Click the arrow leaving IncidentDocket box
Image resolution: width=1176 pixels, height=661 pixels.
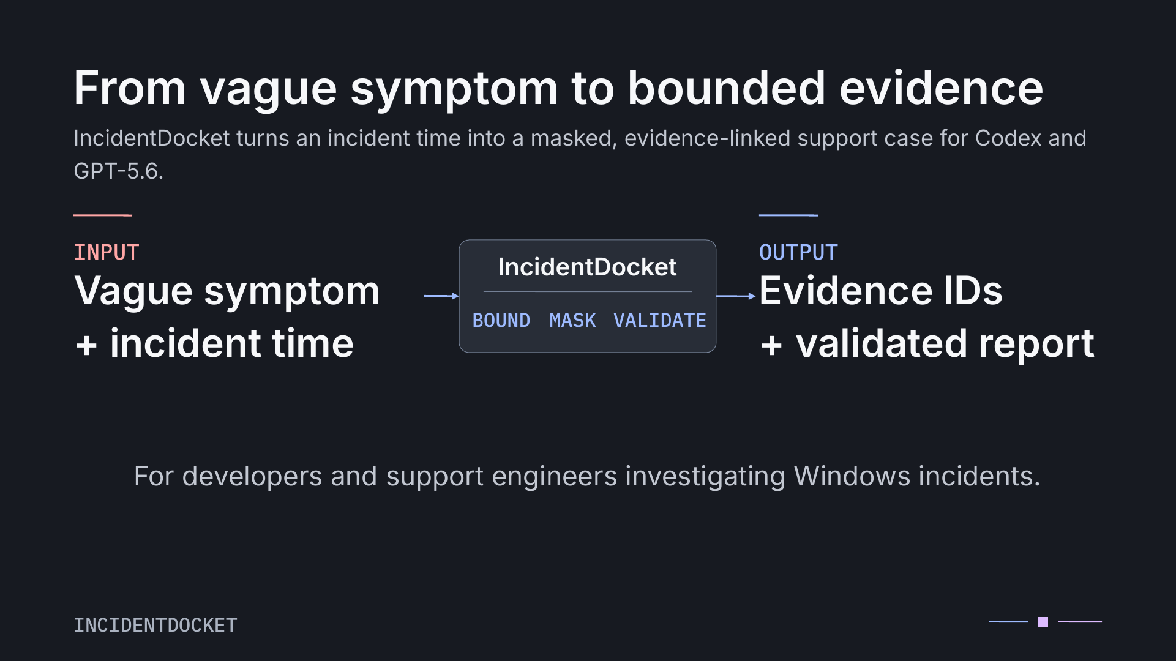(736, 296)
